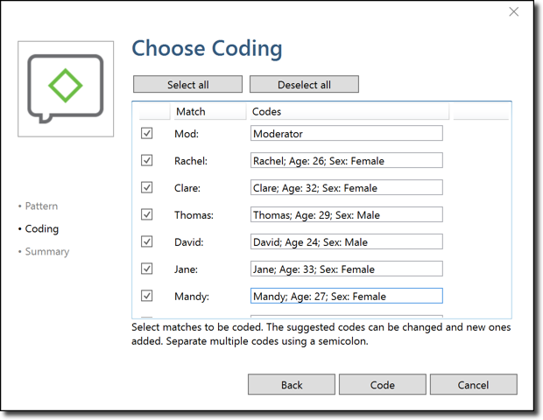The image size is (543, 420).
Task: Open the Pattern step in sidebar
Action: (x=41, y=206)
